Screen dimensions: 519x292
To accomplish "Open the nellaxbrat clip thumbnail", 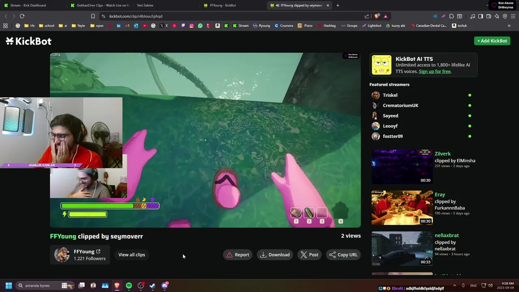I will 402,249.
